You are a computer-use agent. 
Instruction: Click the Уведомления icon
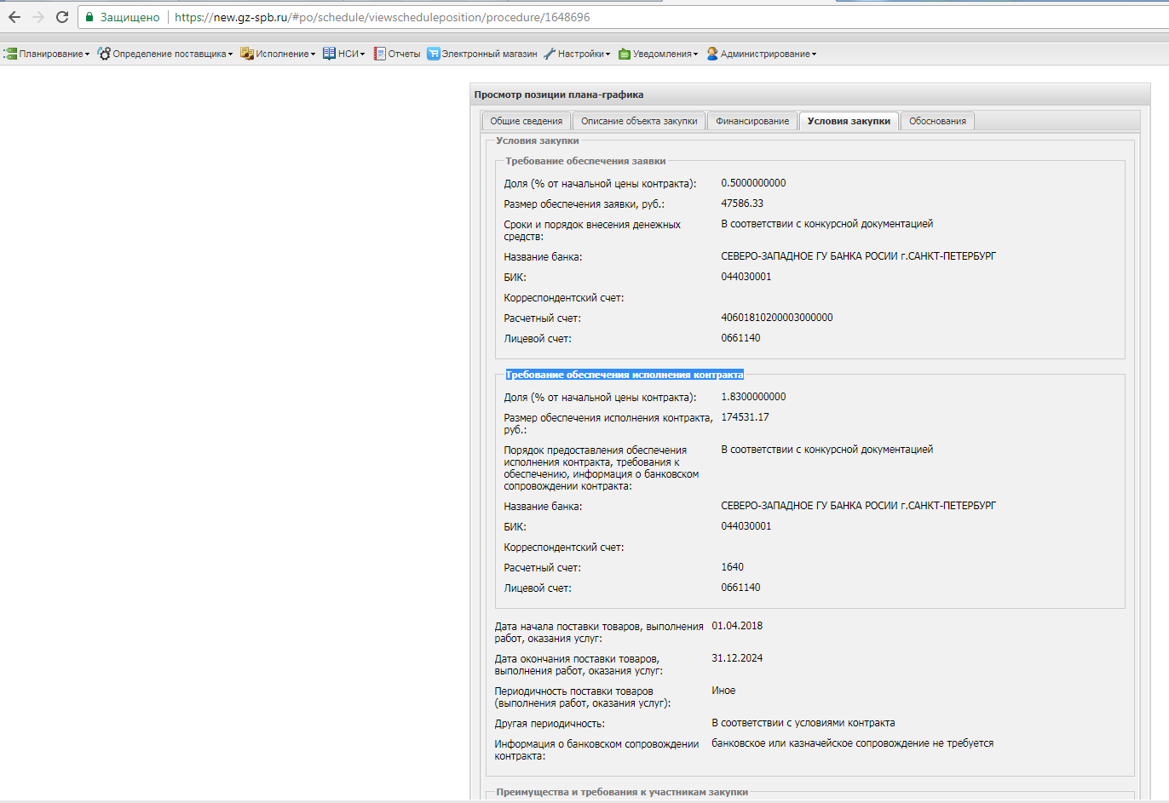point(625,54)
